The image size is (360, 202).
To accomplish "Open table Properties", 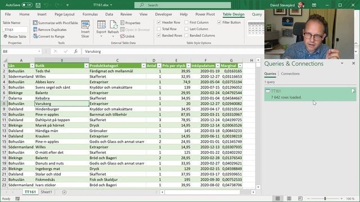I will (130, 22).
